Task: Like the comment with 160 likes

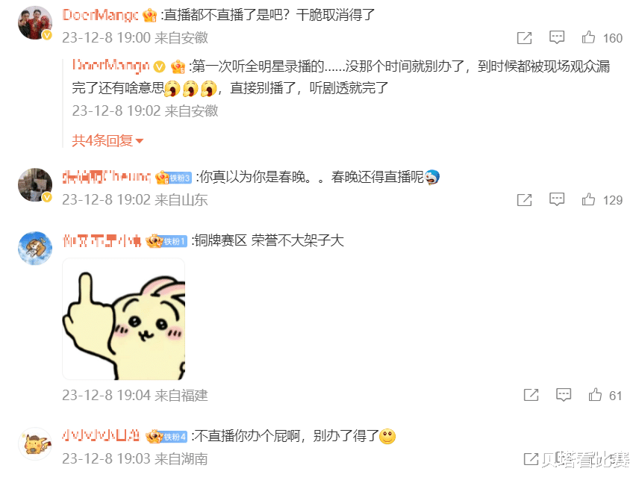Action: pos(588,37)
